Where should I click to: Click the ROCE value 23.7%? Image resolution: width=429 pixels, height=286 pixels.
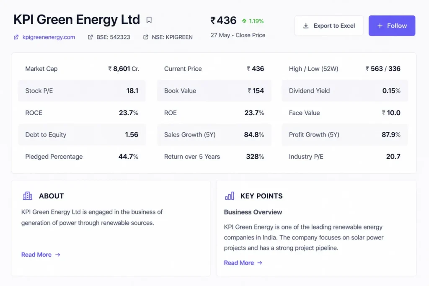[129, 113]
